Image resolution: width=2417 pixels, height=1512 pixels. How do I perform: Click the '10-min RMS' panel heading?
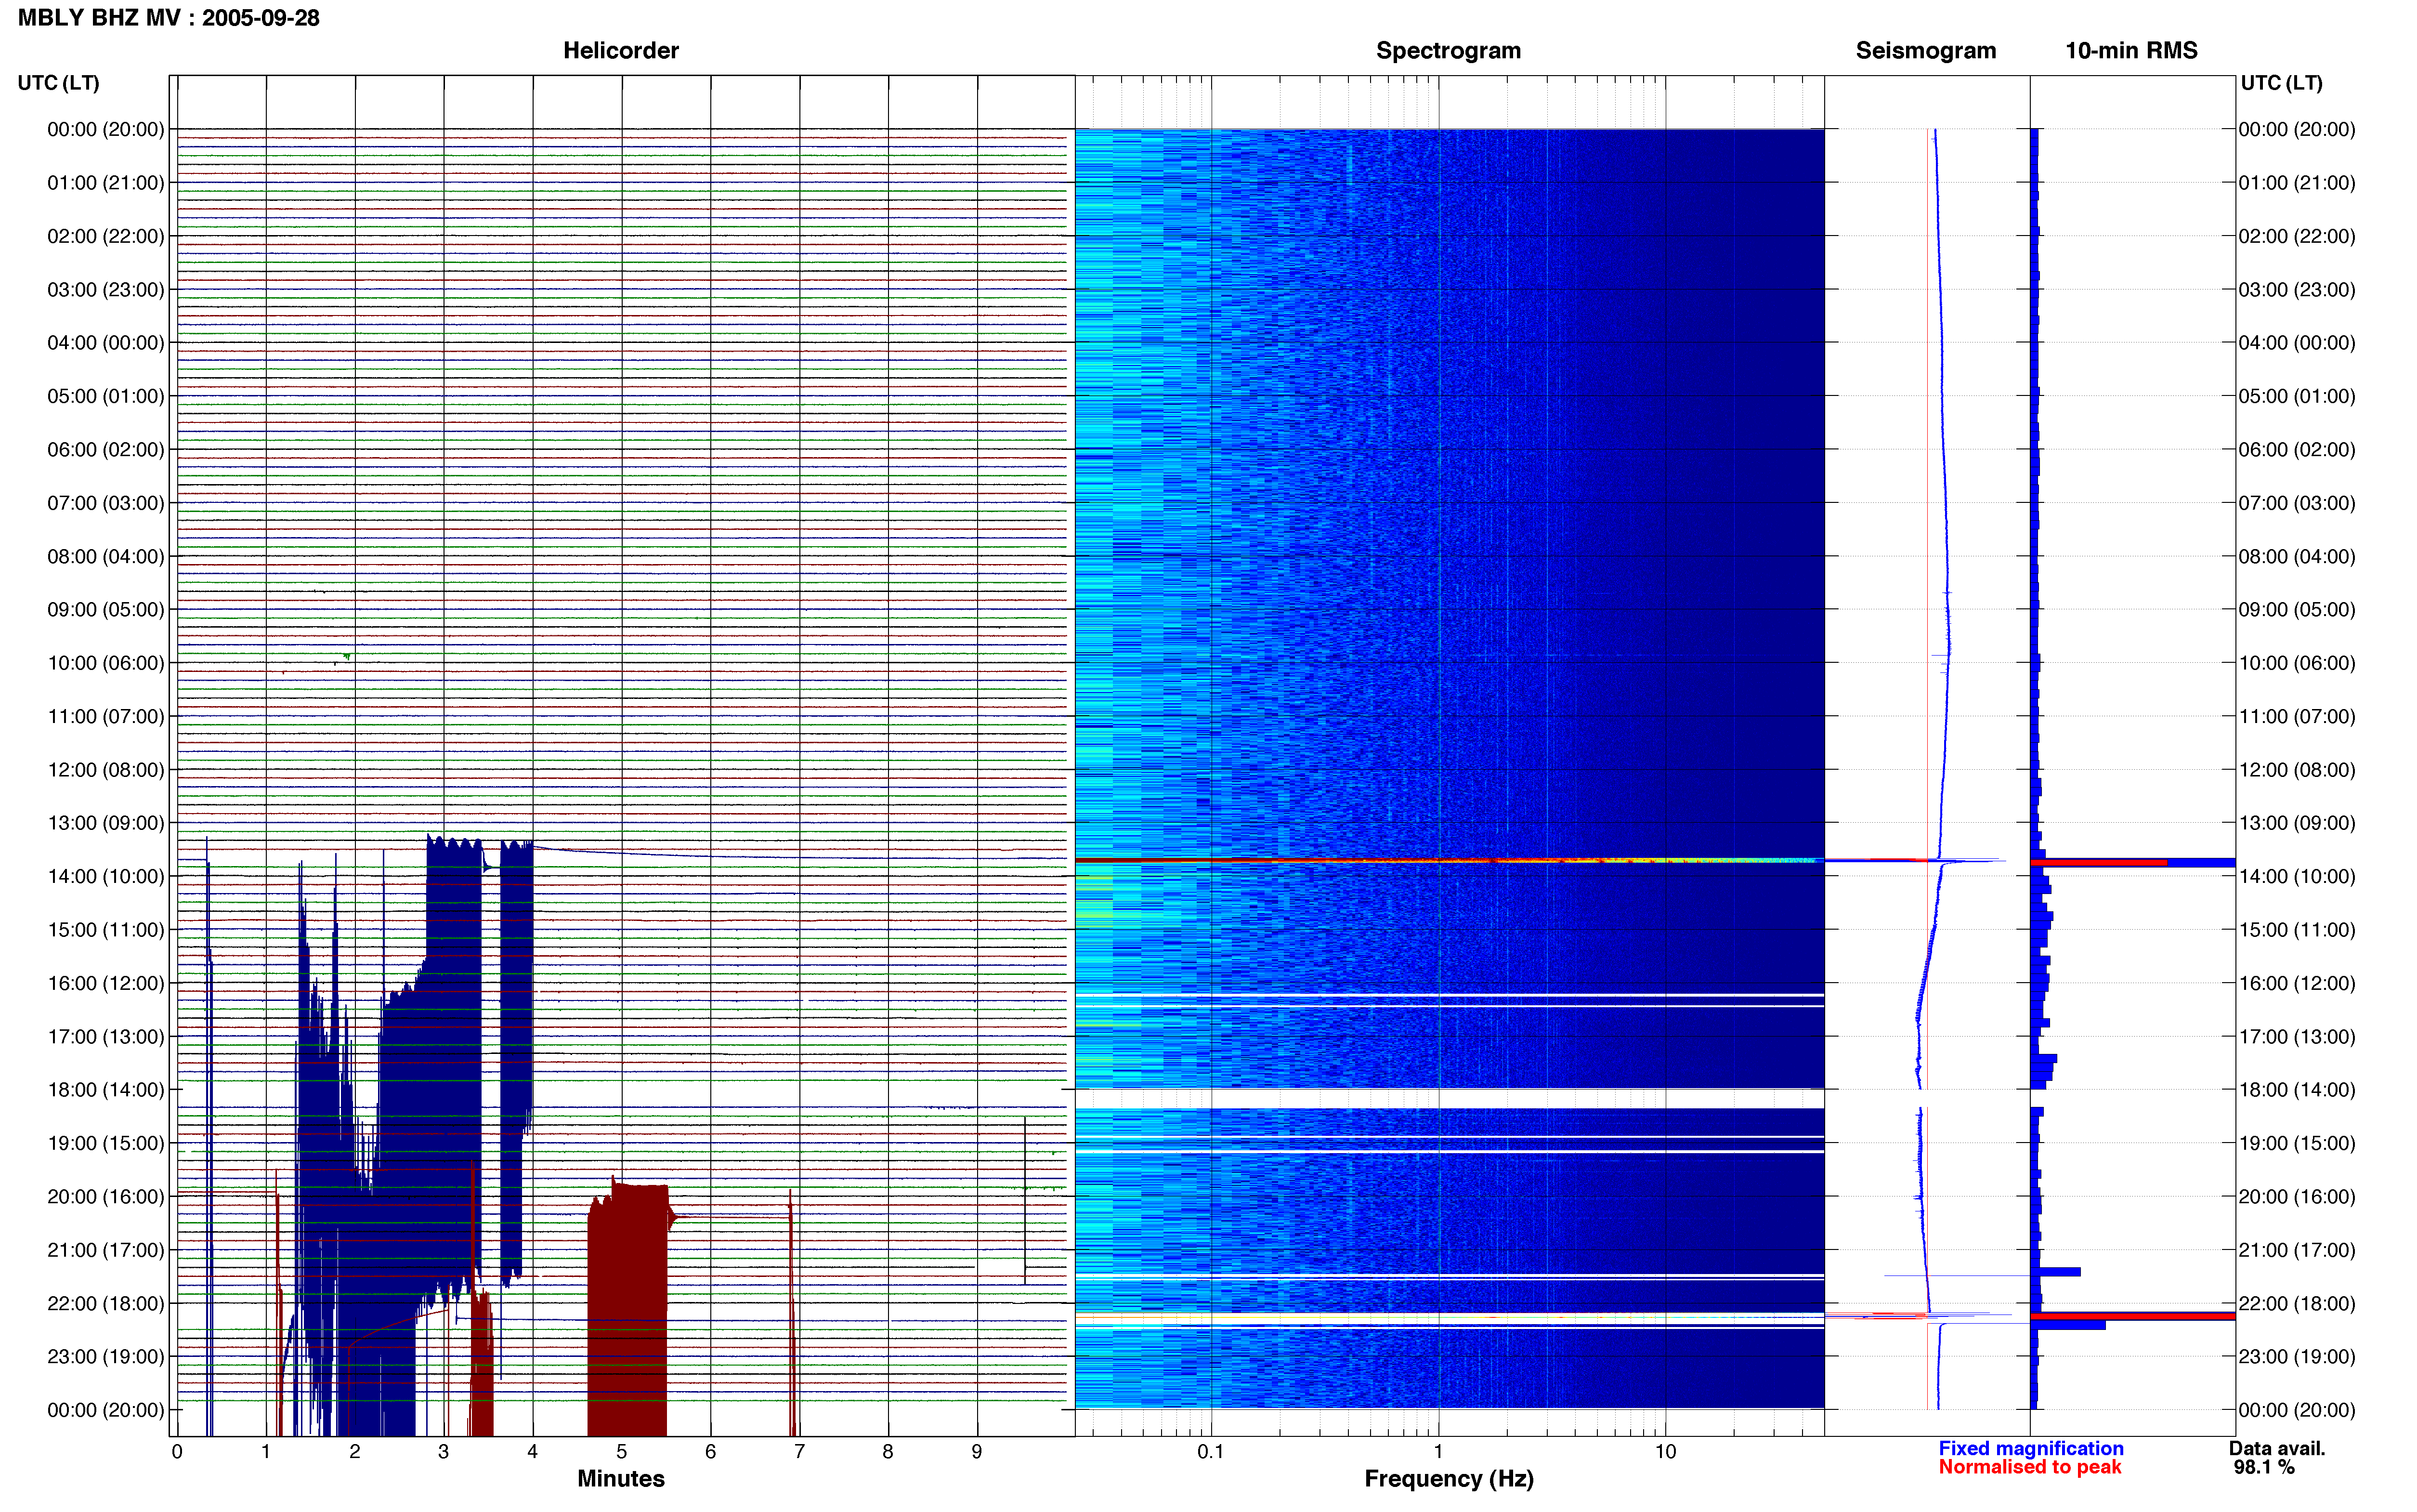pos(2131,50)
